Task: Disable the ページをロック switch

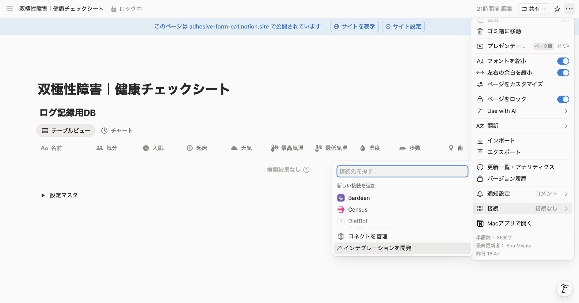Action: 563,99
